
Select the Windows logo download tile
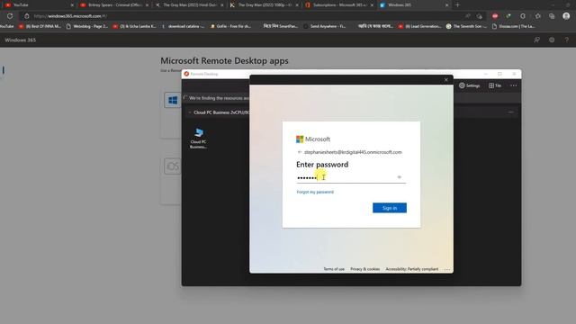[173, 100]
